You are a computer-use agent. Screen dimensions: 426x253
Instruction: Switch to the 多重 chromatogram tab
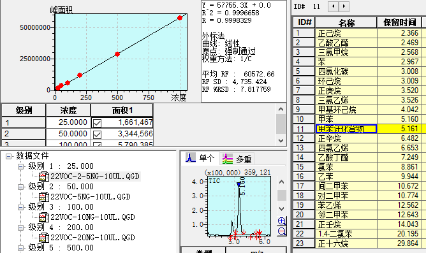[237, 159]
